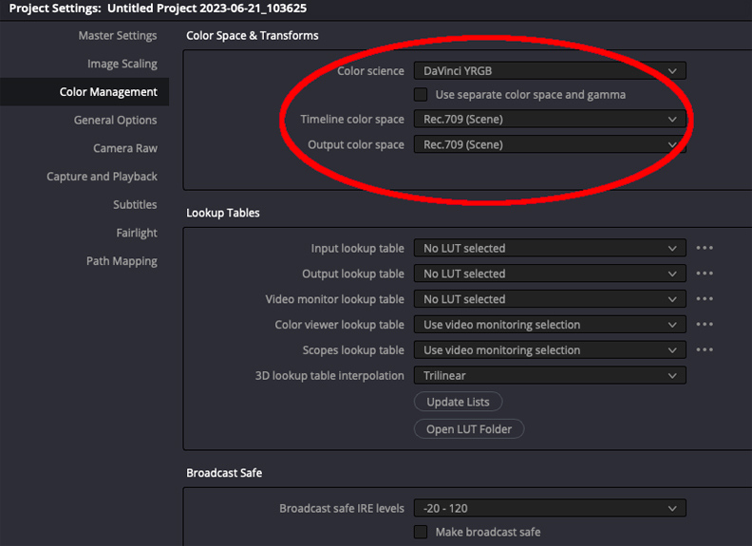Open options dots for Output lookup table

[x=705, y=273]
